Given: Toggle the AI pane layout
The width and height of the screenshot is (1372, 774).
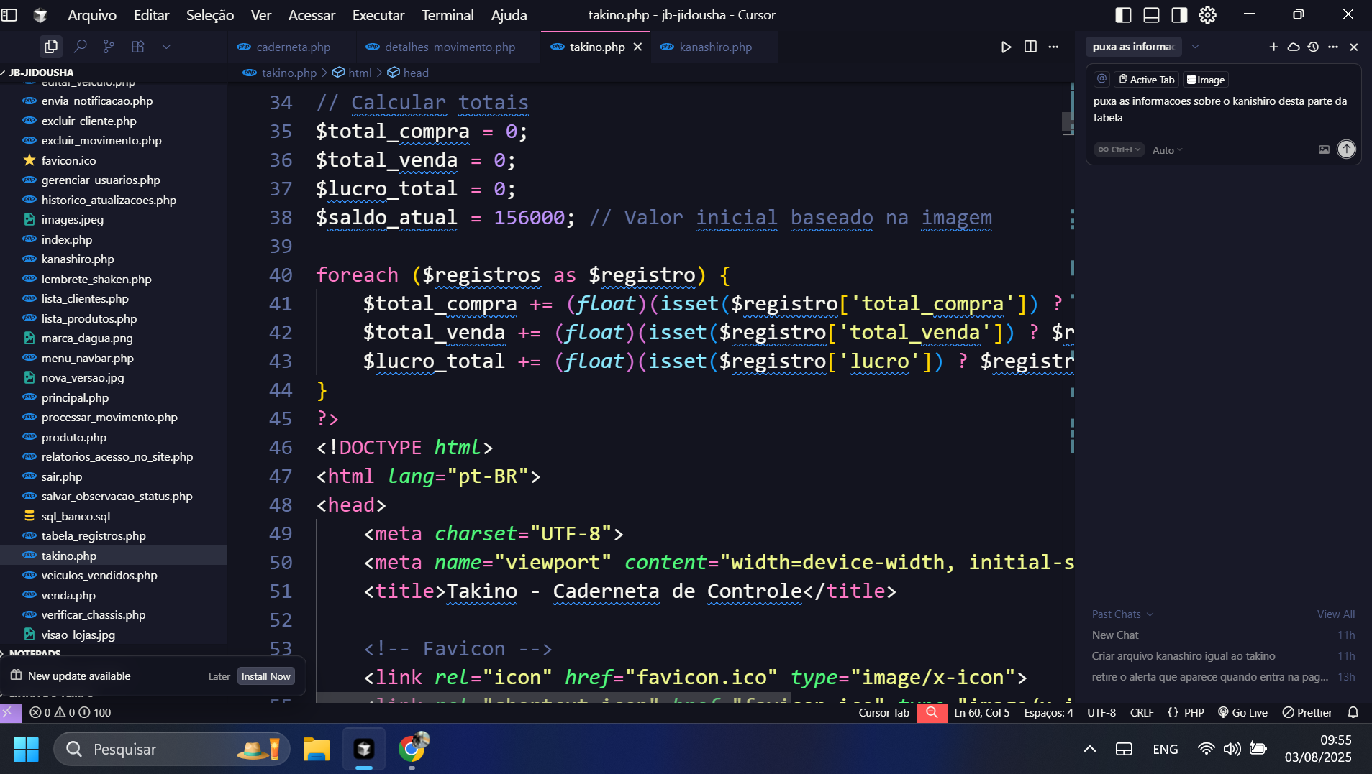Looking at the screenshot, I should click(1179, 15).
